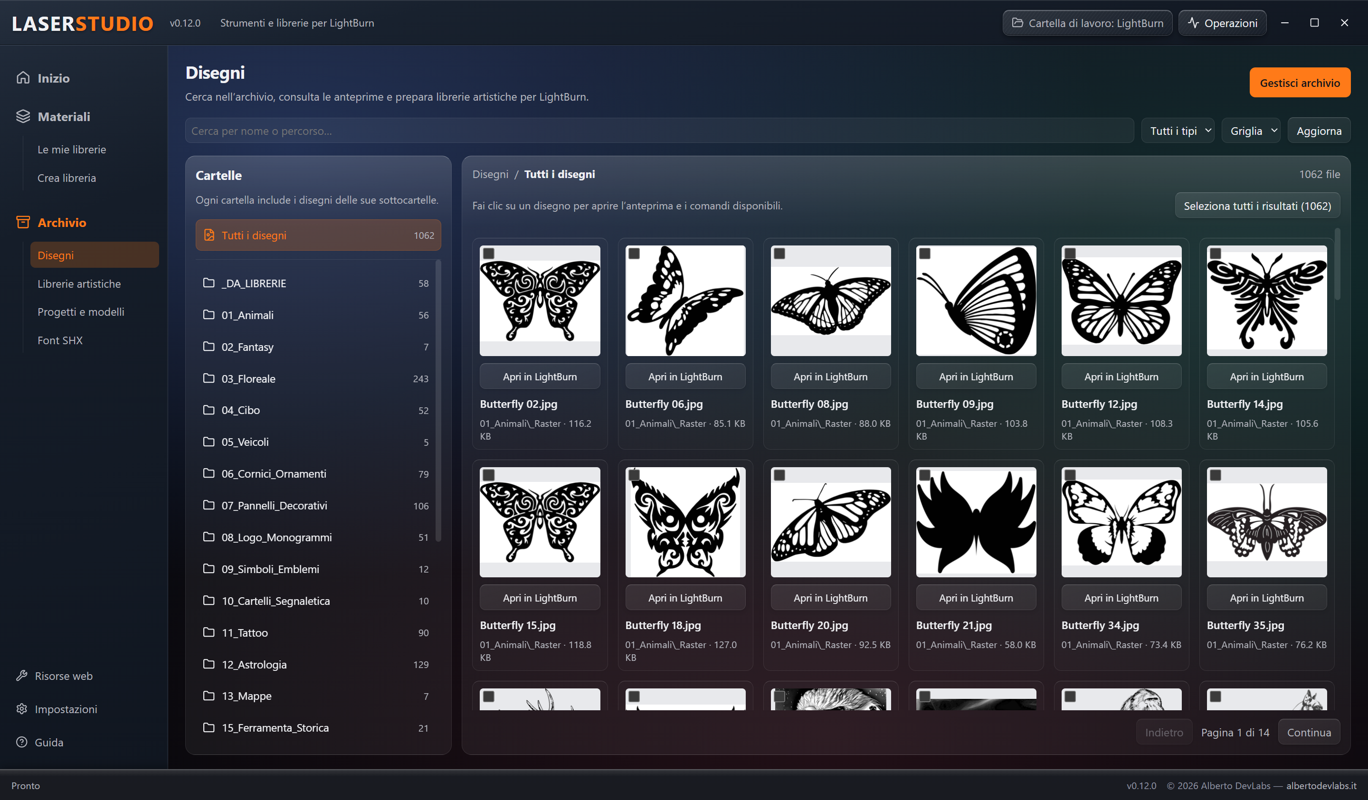Click the Operazioni activity icon
The height and width of the screenshot is (800, 1368).
pyautogui.click(x=1193, y=23)
